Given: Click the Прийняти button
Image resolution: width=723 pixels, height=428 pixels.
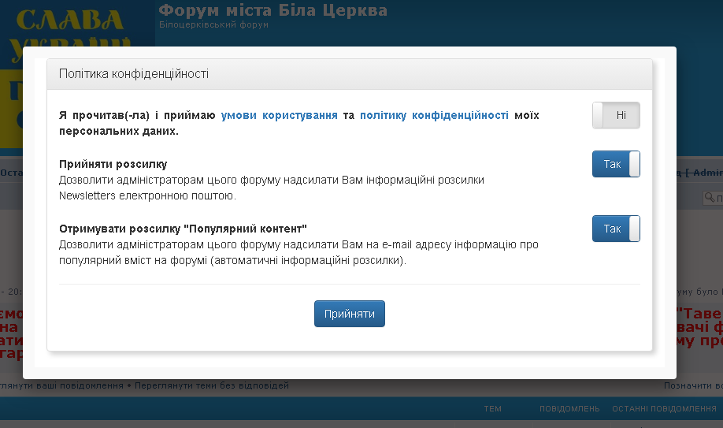Looking at the screenshot, I should (x=350, y=314).
